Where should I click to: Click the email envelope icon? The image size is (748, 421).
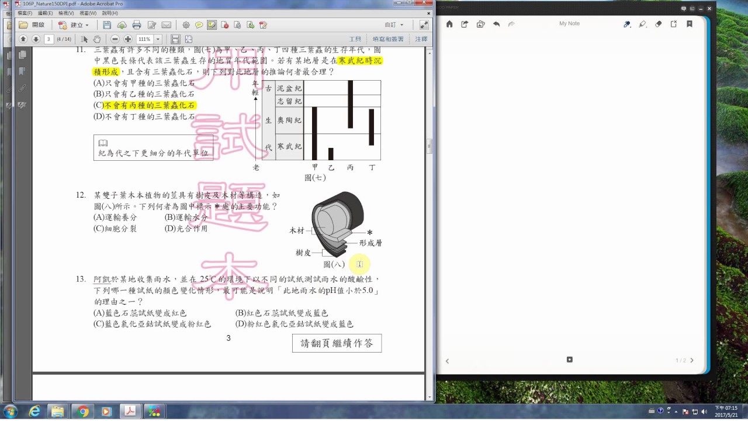click(167, 25)
